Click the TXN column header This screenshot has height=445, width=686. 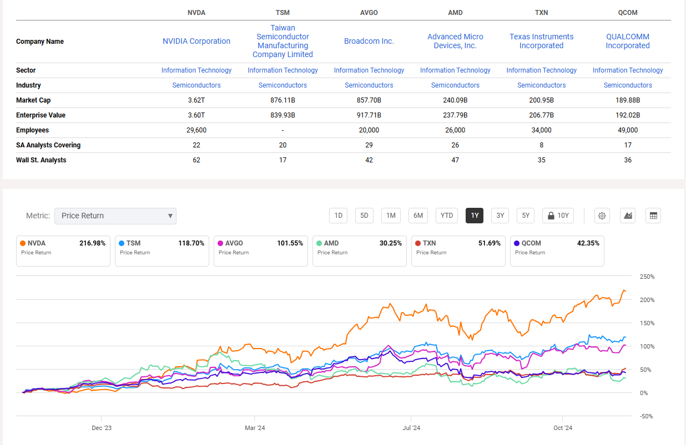point(542,13)
